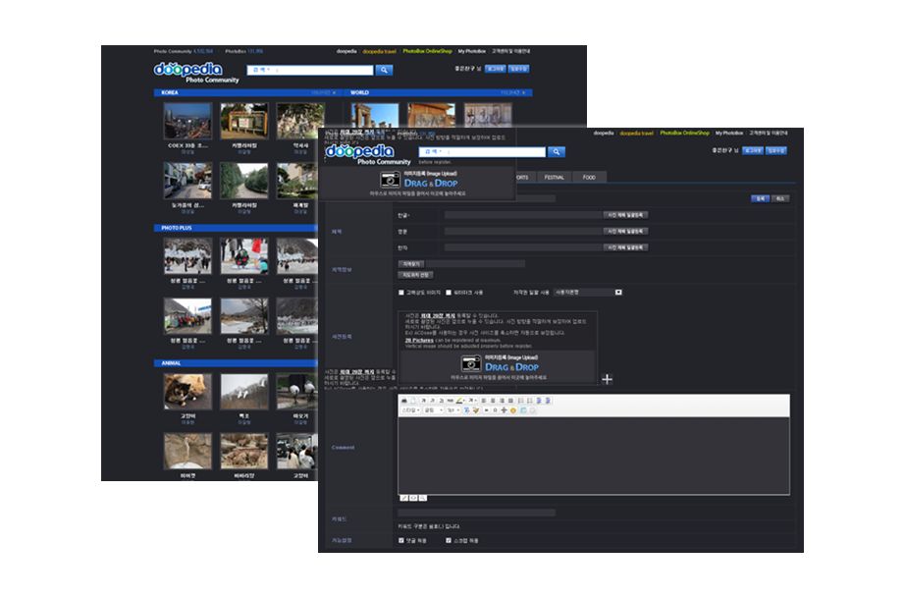Center-align text in the comment editor
906x598 pixels.
coord(493,401)
